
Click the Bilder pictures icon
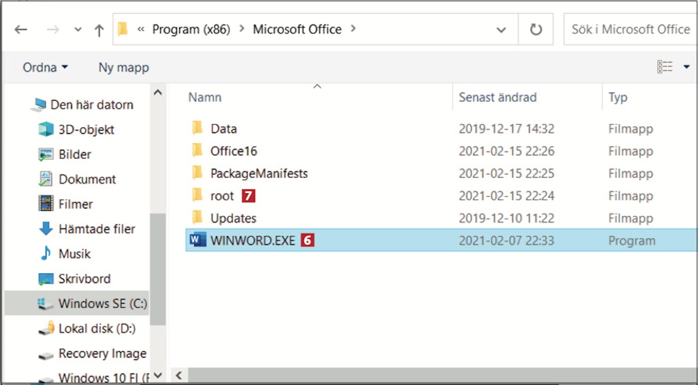tap(46, 154)
